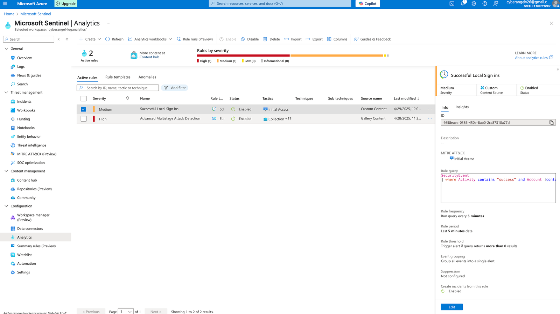Open Hunting in sidebar
Image resolution: width=560 pixels, height=314 pixels.
click(23, 119)
